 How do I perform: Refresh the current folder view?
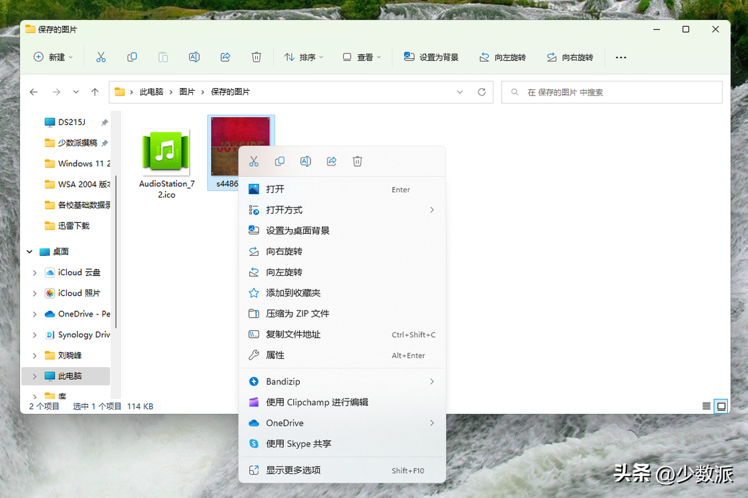pos(482,92)
